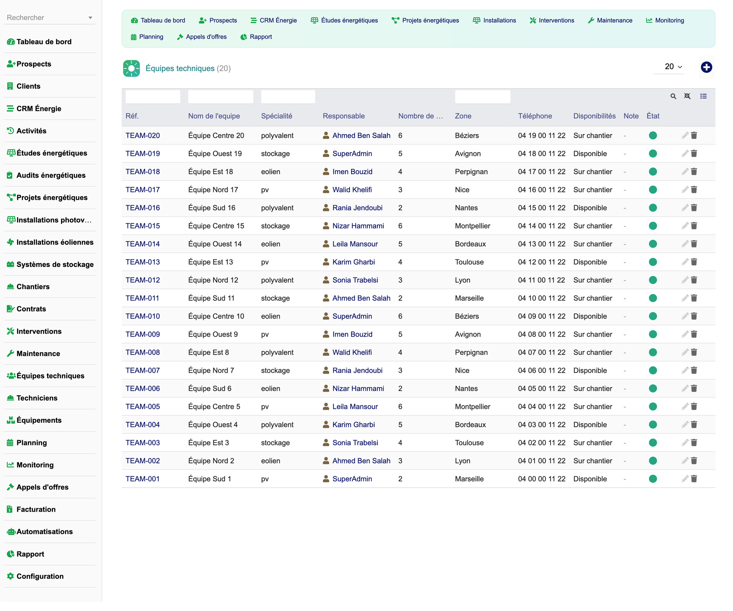The width and height of the screenshot is (733, 611).
Task: Edit TEAM-001 with the pencil icon
Action: pos(685,479)
